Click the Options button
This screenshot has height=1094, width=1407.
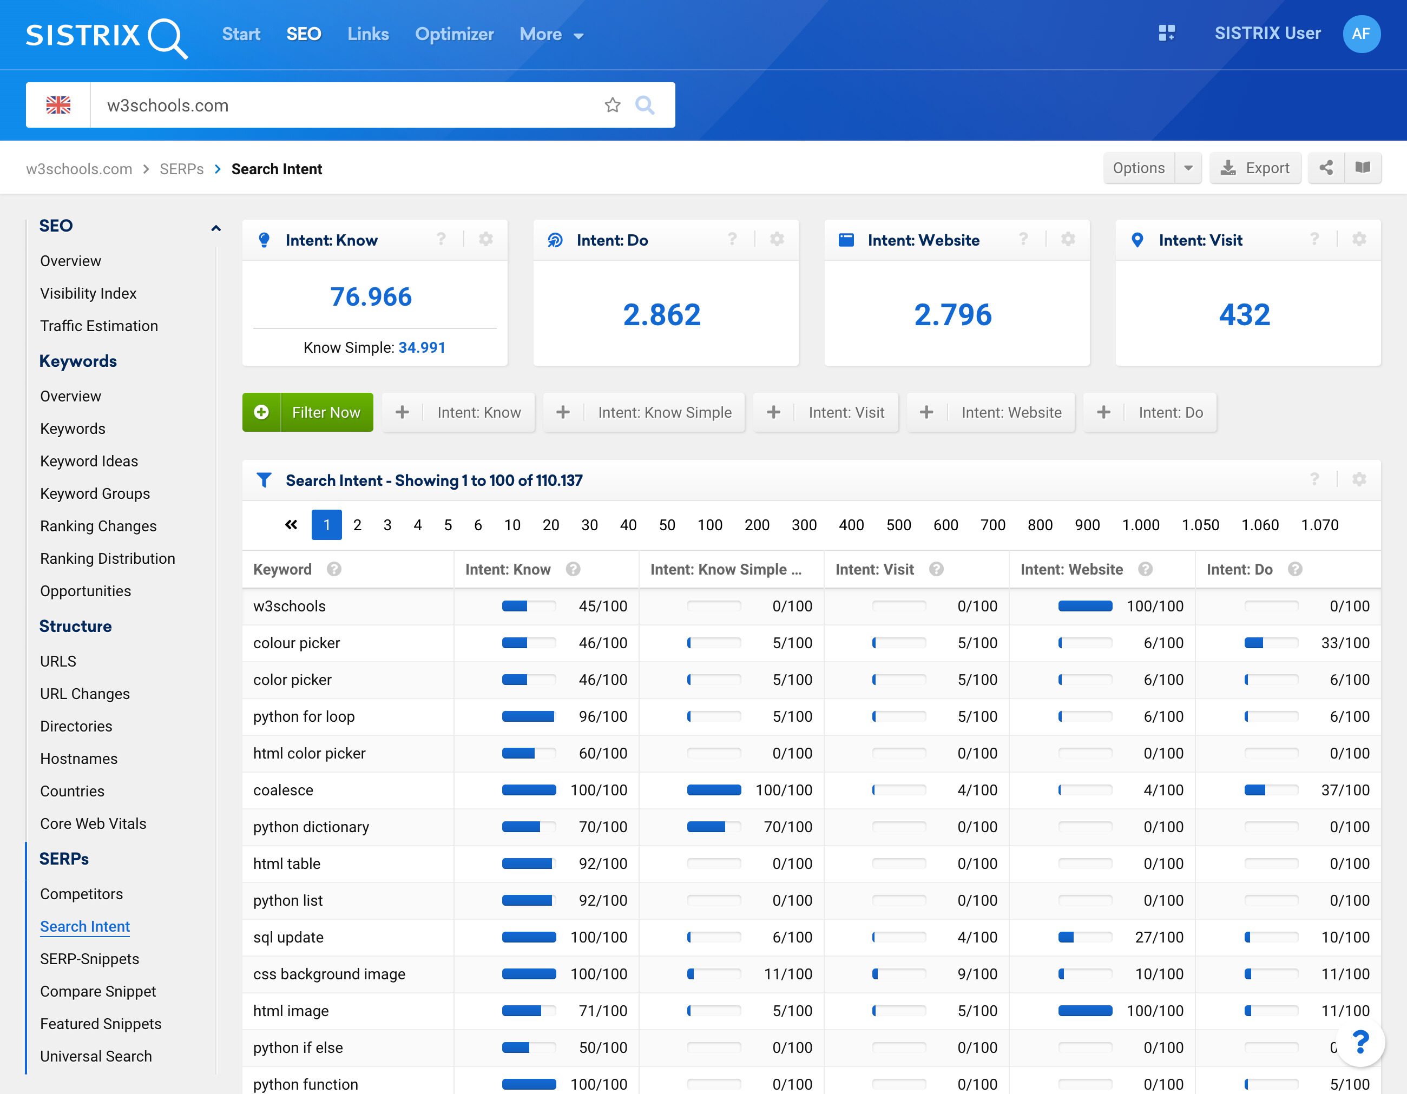coord(1139,168)
